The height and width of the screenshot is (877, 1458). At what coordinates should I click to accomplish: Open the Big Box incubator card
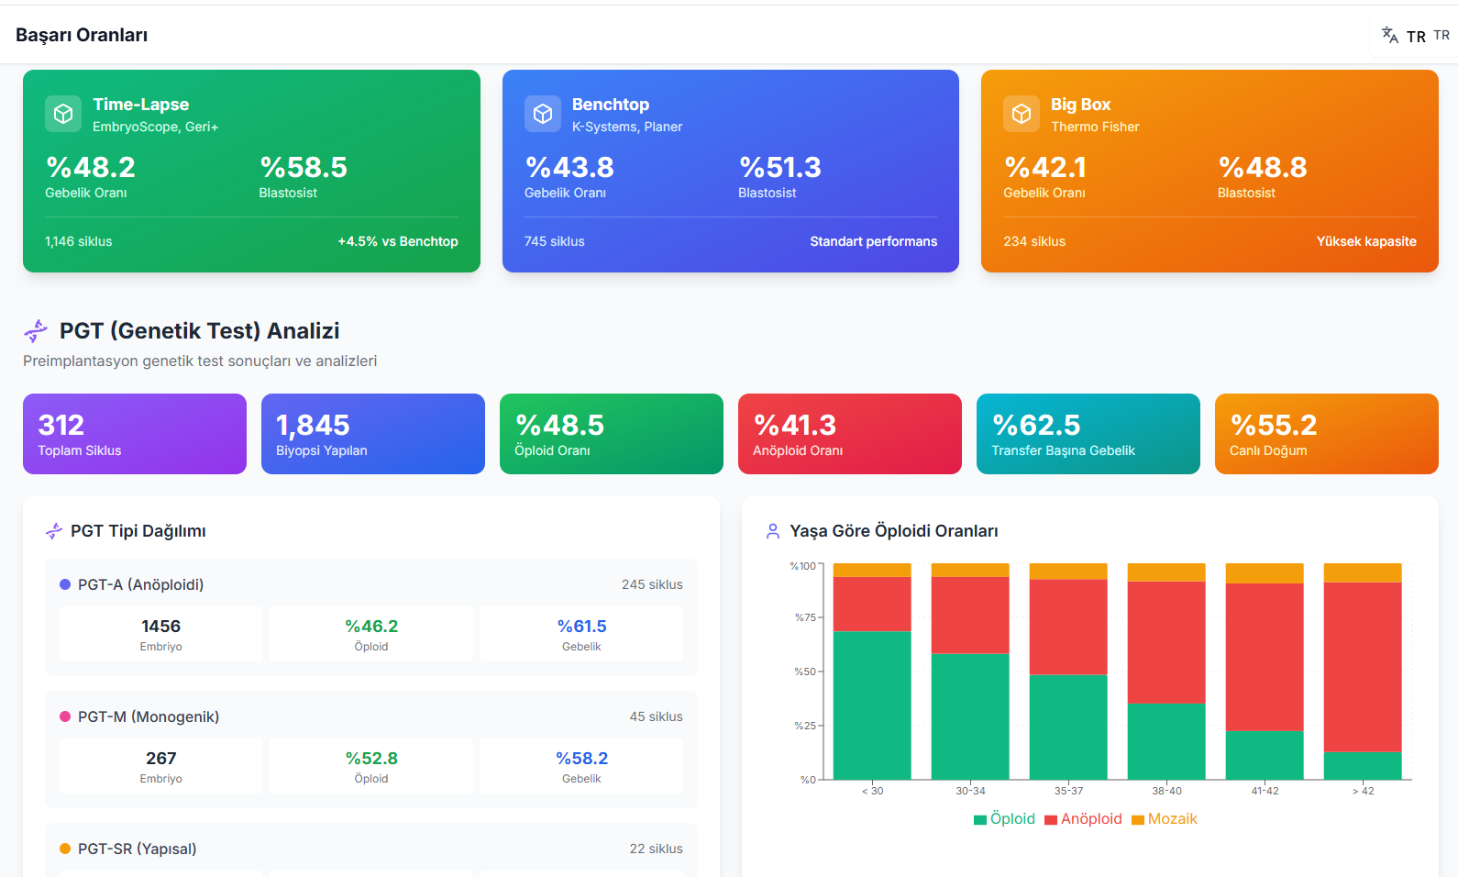(1209, 171)
